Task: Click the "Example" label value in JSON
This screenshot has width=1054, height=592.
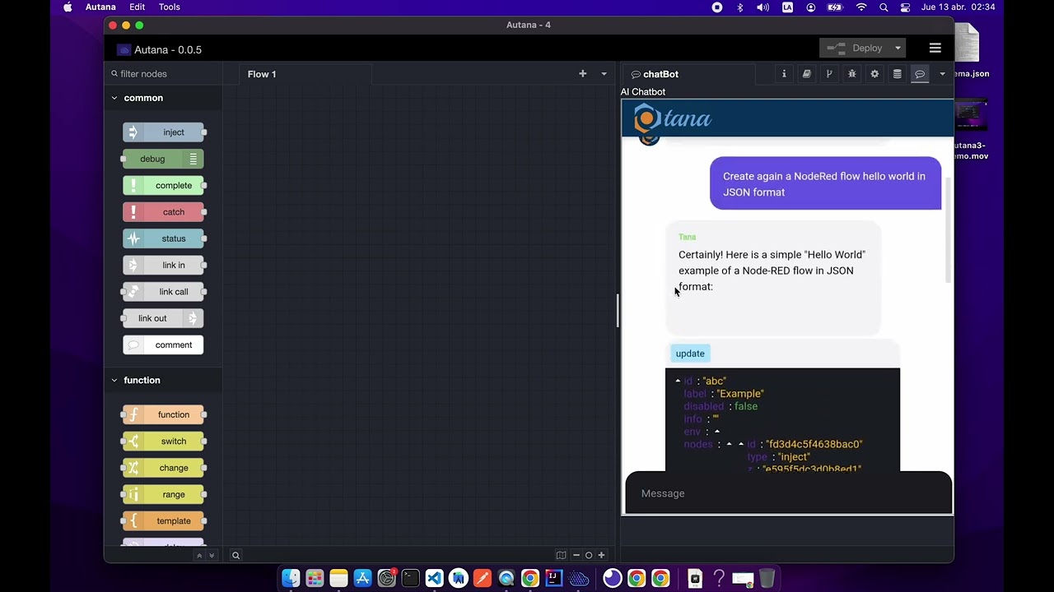Action: (x=740, y=394)
